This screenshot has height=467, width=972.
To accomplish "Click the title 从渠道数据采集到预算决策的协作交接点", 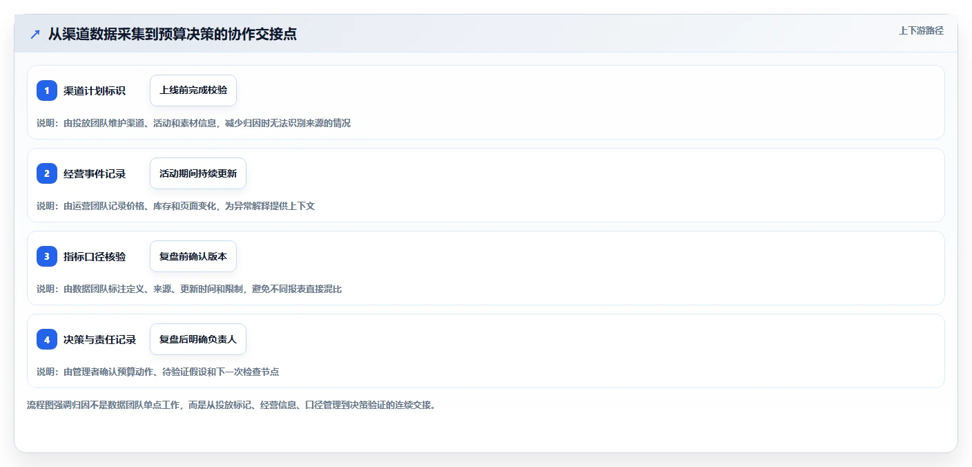I will (x=173, y=34).
